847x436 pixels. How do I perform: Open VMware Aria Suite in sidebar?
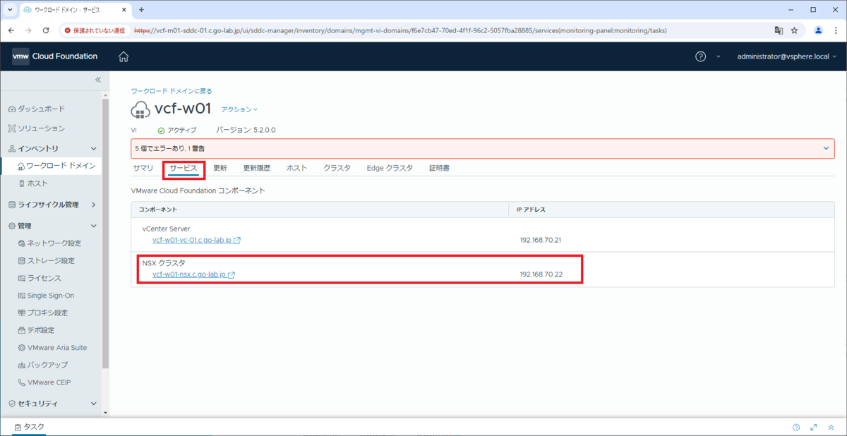(x=52, y=348)
